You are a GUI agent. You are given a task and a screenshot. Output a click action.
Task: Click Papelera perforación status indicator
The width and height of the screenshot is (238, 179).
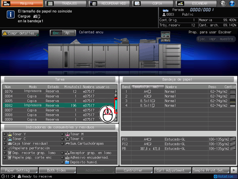tap(5, 148)
